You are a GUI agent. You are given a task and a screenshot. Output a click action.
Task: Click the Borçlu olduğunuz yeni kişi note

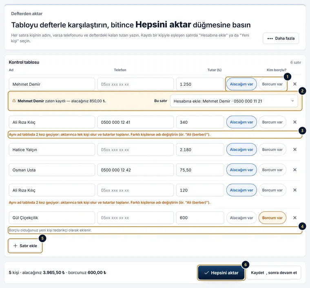tap(50, 230)
